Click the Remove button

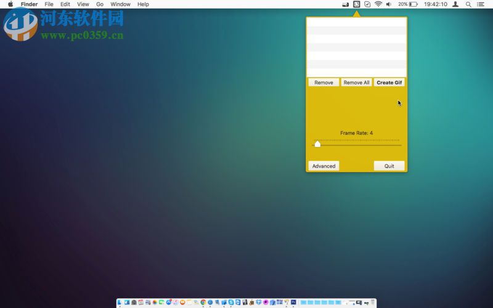click(x=324, y=83)
